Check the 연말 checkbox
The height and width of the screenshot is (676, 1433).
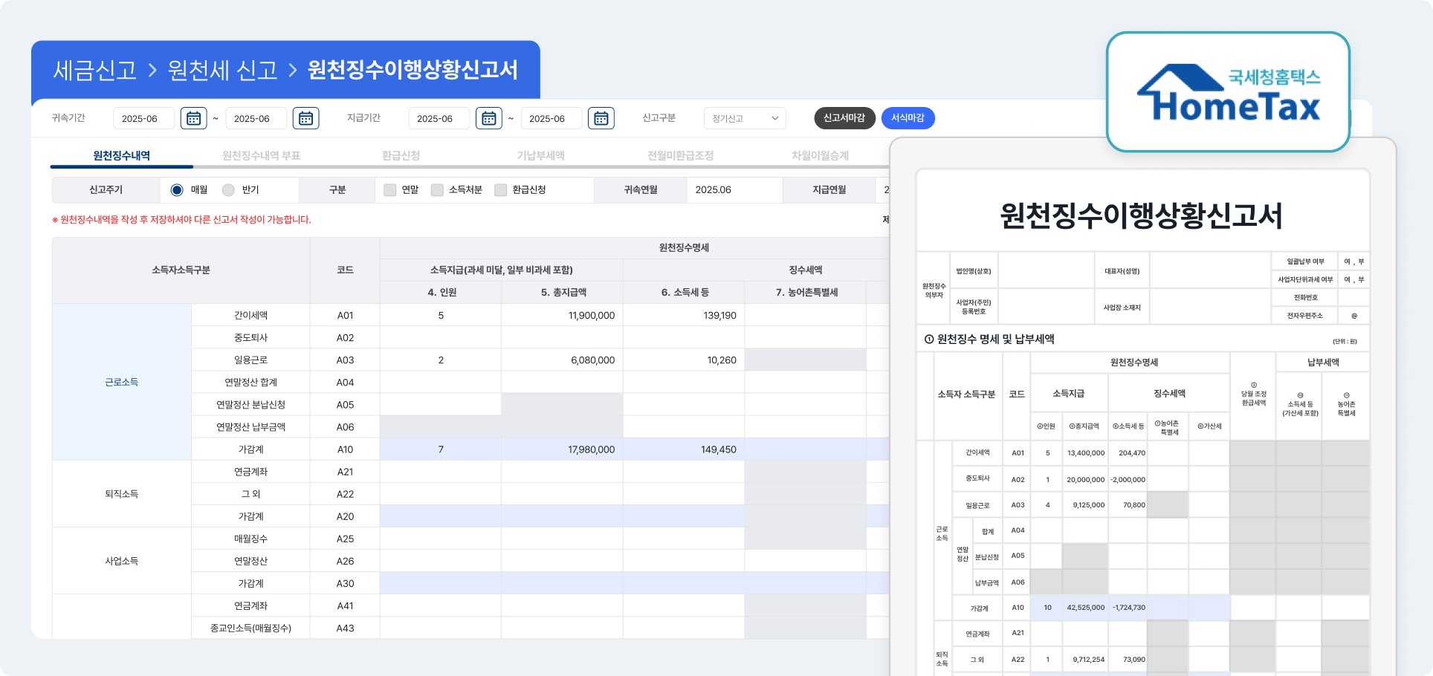(x=390, y=190)
